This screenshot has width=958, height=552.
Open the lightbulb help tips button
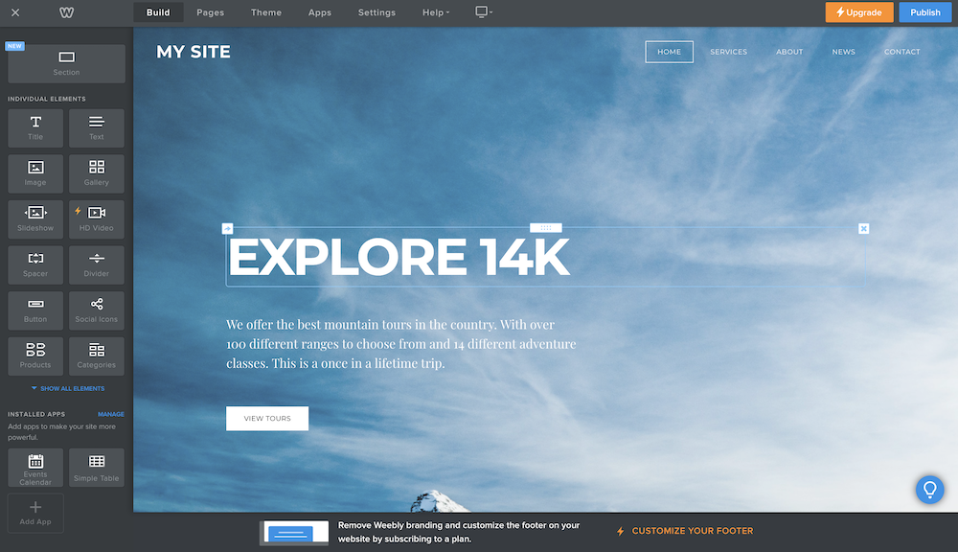930,490
